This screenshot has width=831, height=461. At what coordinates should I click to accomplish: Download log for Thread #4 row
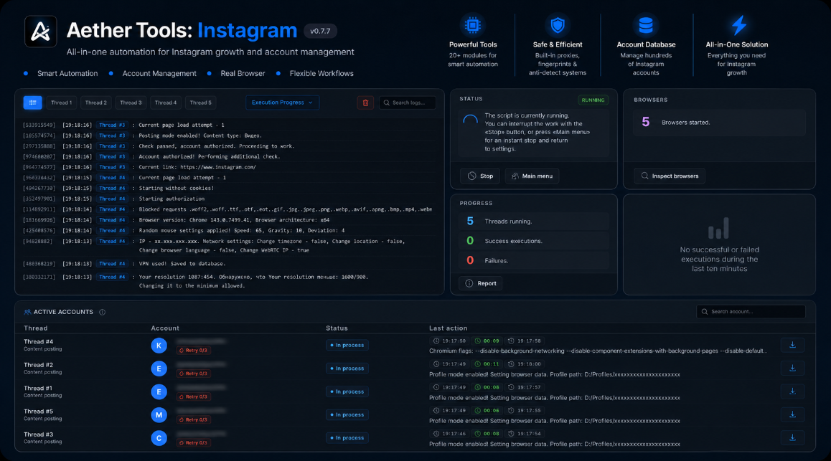tap(792, 345)
